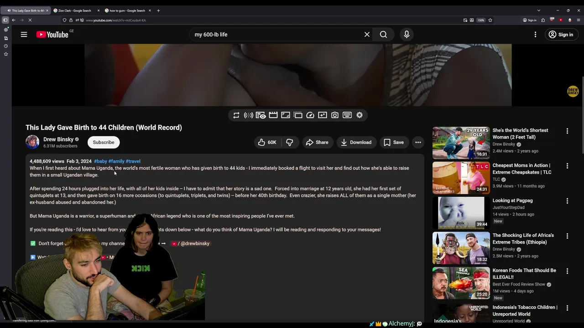Click the YouTube search input field
Image resolution: width=584 pixels, height=328 pixels.
[x=276, y=35]
